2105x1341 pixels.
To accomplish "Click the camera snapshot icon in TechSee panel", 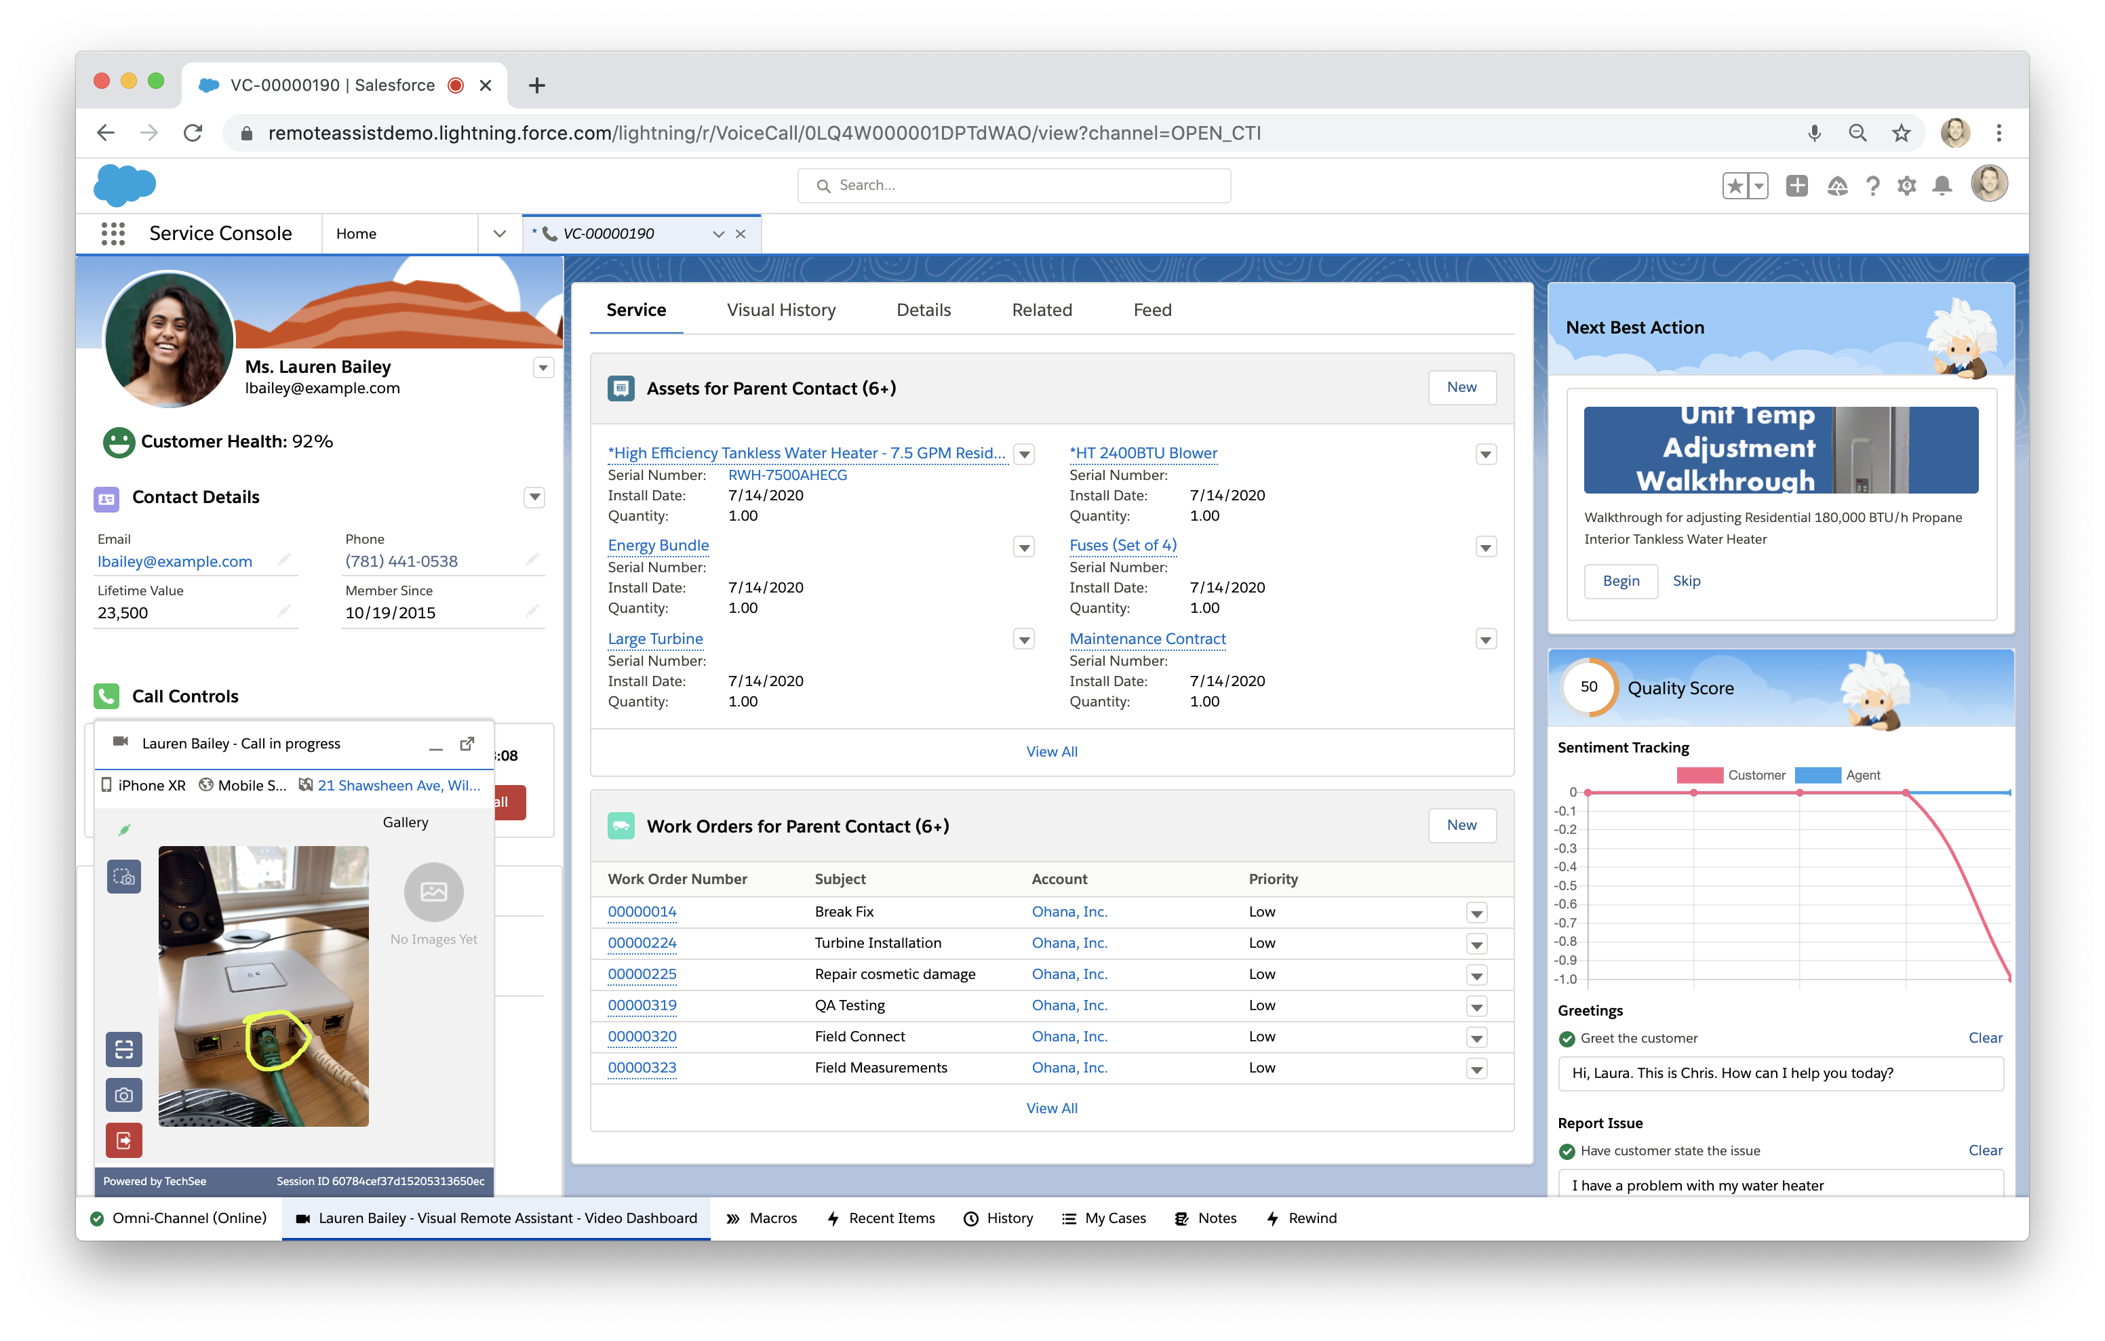I will (124, 1096).
